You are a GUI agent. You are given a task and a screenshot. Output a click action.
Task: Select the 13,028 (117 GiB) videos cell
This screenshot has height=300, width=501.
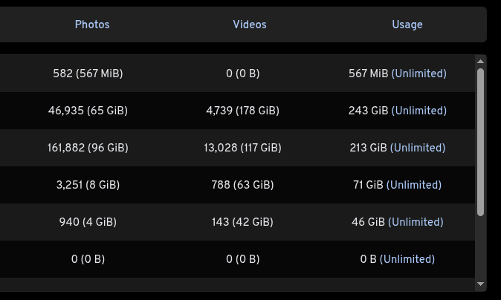(242, 148)
